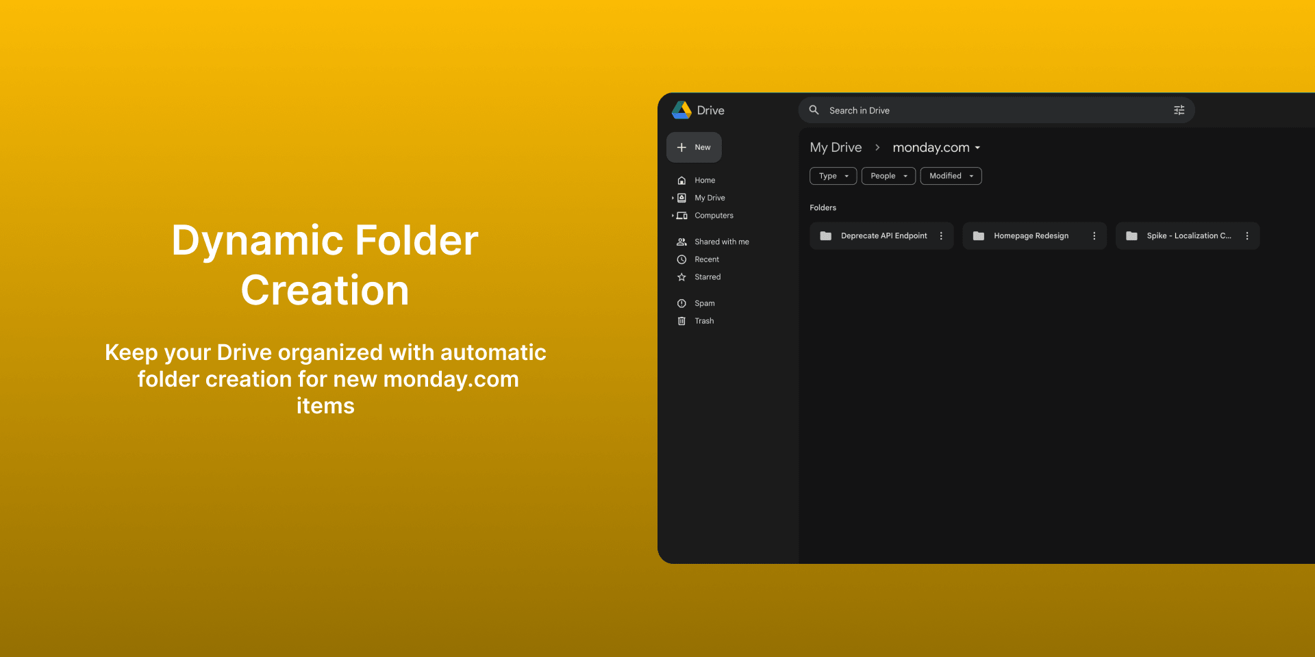Click the breadcrumb chevron after My Drive
The width and height of the screenshot is (1315, 657).
877,148
